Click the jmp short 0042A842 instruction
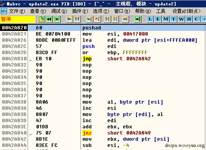 click(116, 59)
